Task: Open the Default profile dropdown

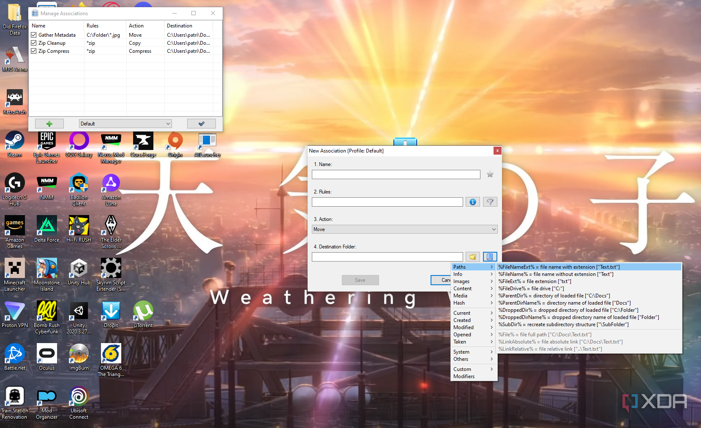Action: coord(125,124)
